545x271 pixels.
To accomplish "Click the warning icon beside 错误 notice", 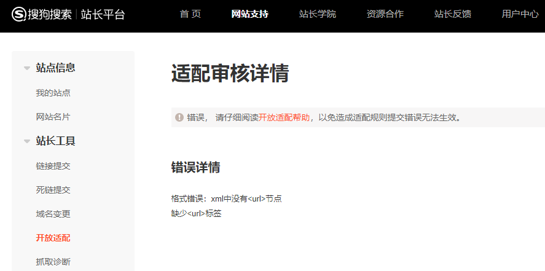I will pos(179,117).
